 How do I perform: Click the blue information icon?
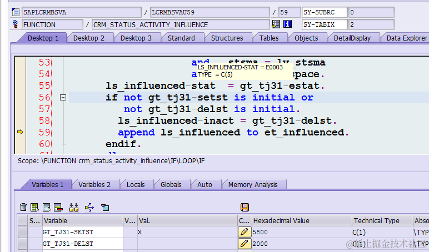click(x=287, y=24)
